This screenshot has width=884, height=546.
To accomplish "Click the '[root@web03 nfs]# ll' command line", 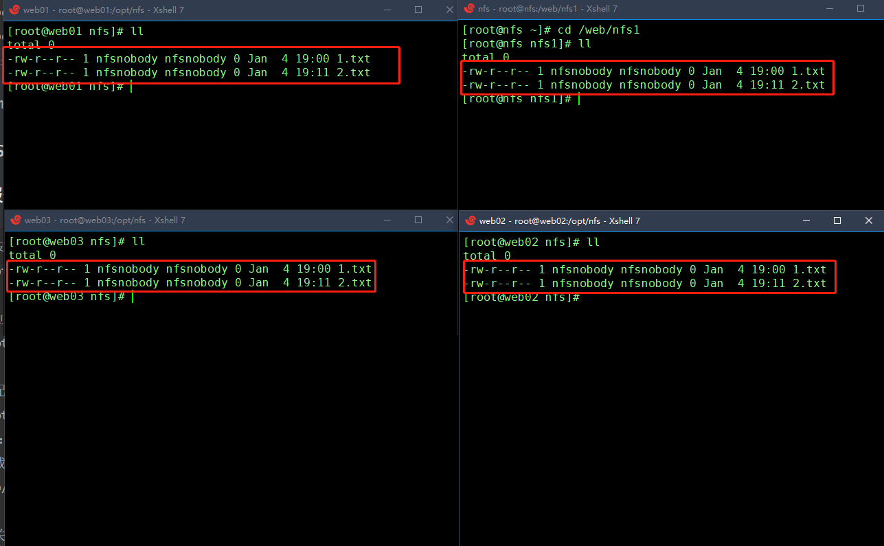I will 77,241.
